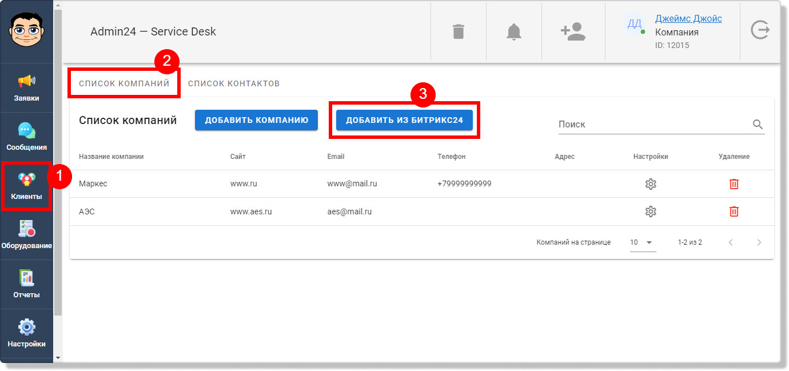
Task: Go to next page of companies
Action: pos(759,242)
